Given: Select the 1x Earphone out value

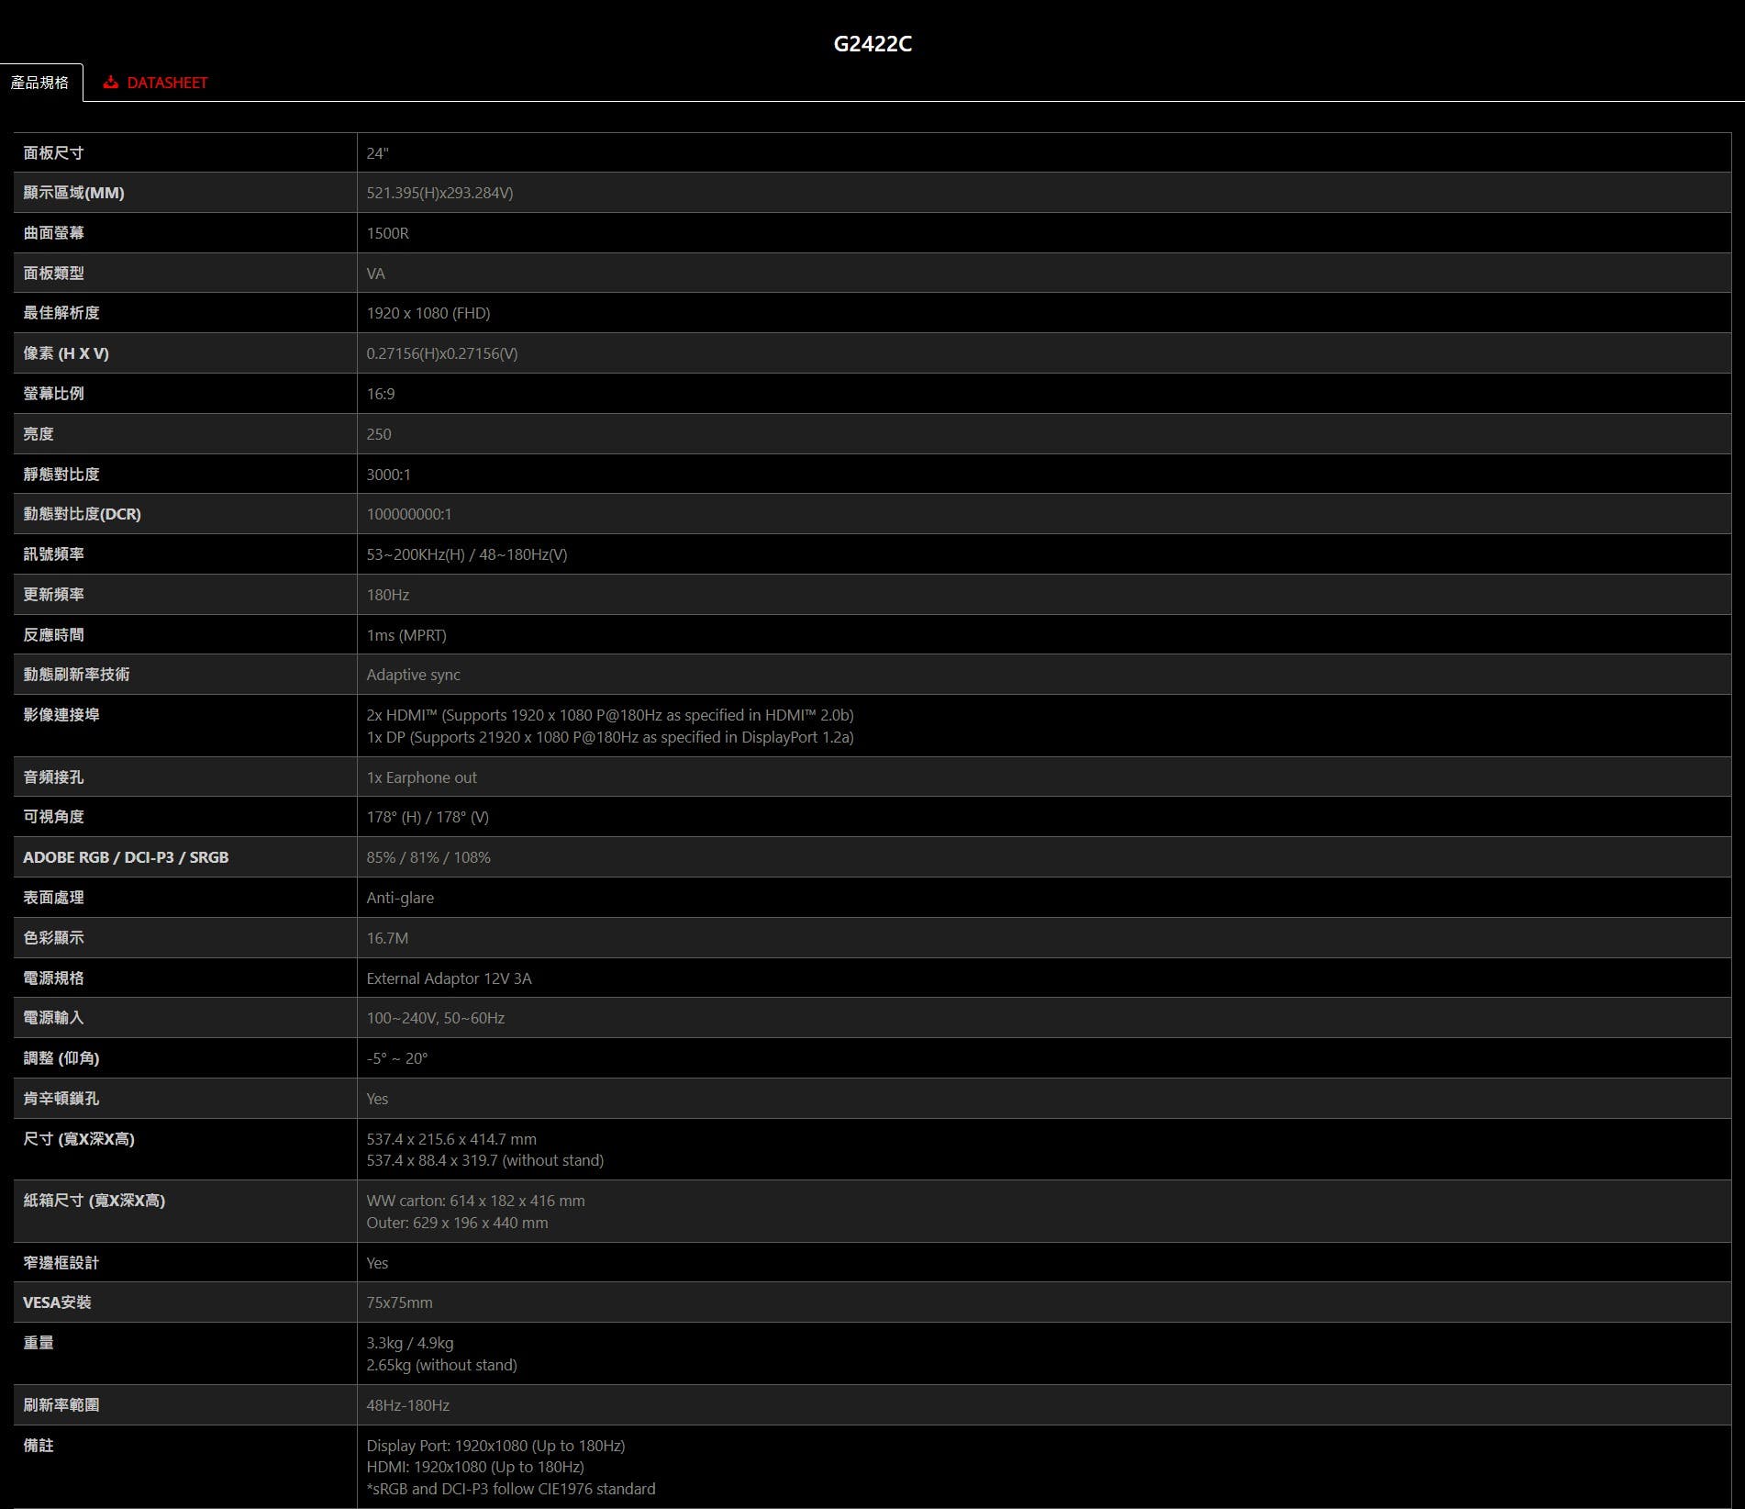Looking at the screenshot, I should 421,777.
